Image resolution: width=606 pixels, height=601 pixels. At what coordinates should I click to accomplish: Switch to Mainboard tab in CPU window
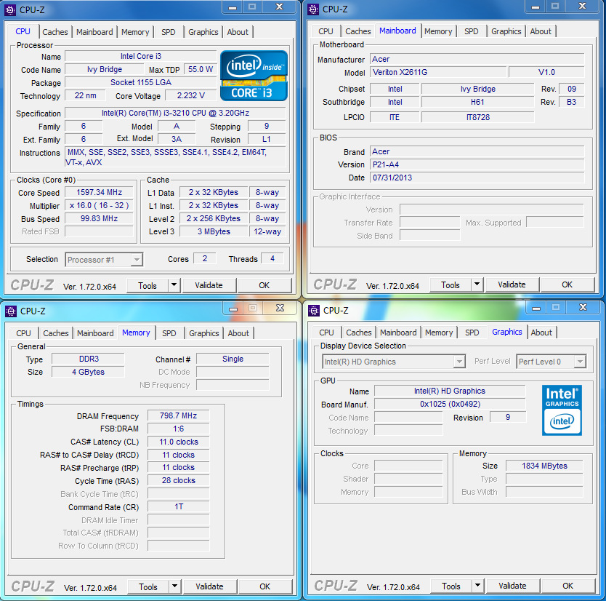(x=94, y=32)
